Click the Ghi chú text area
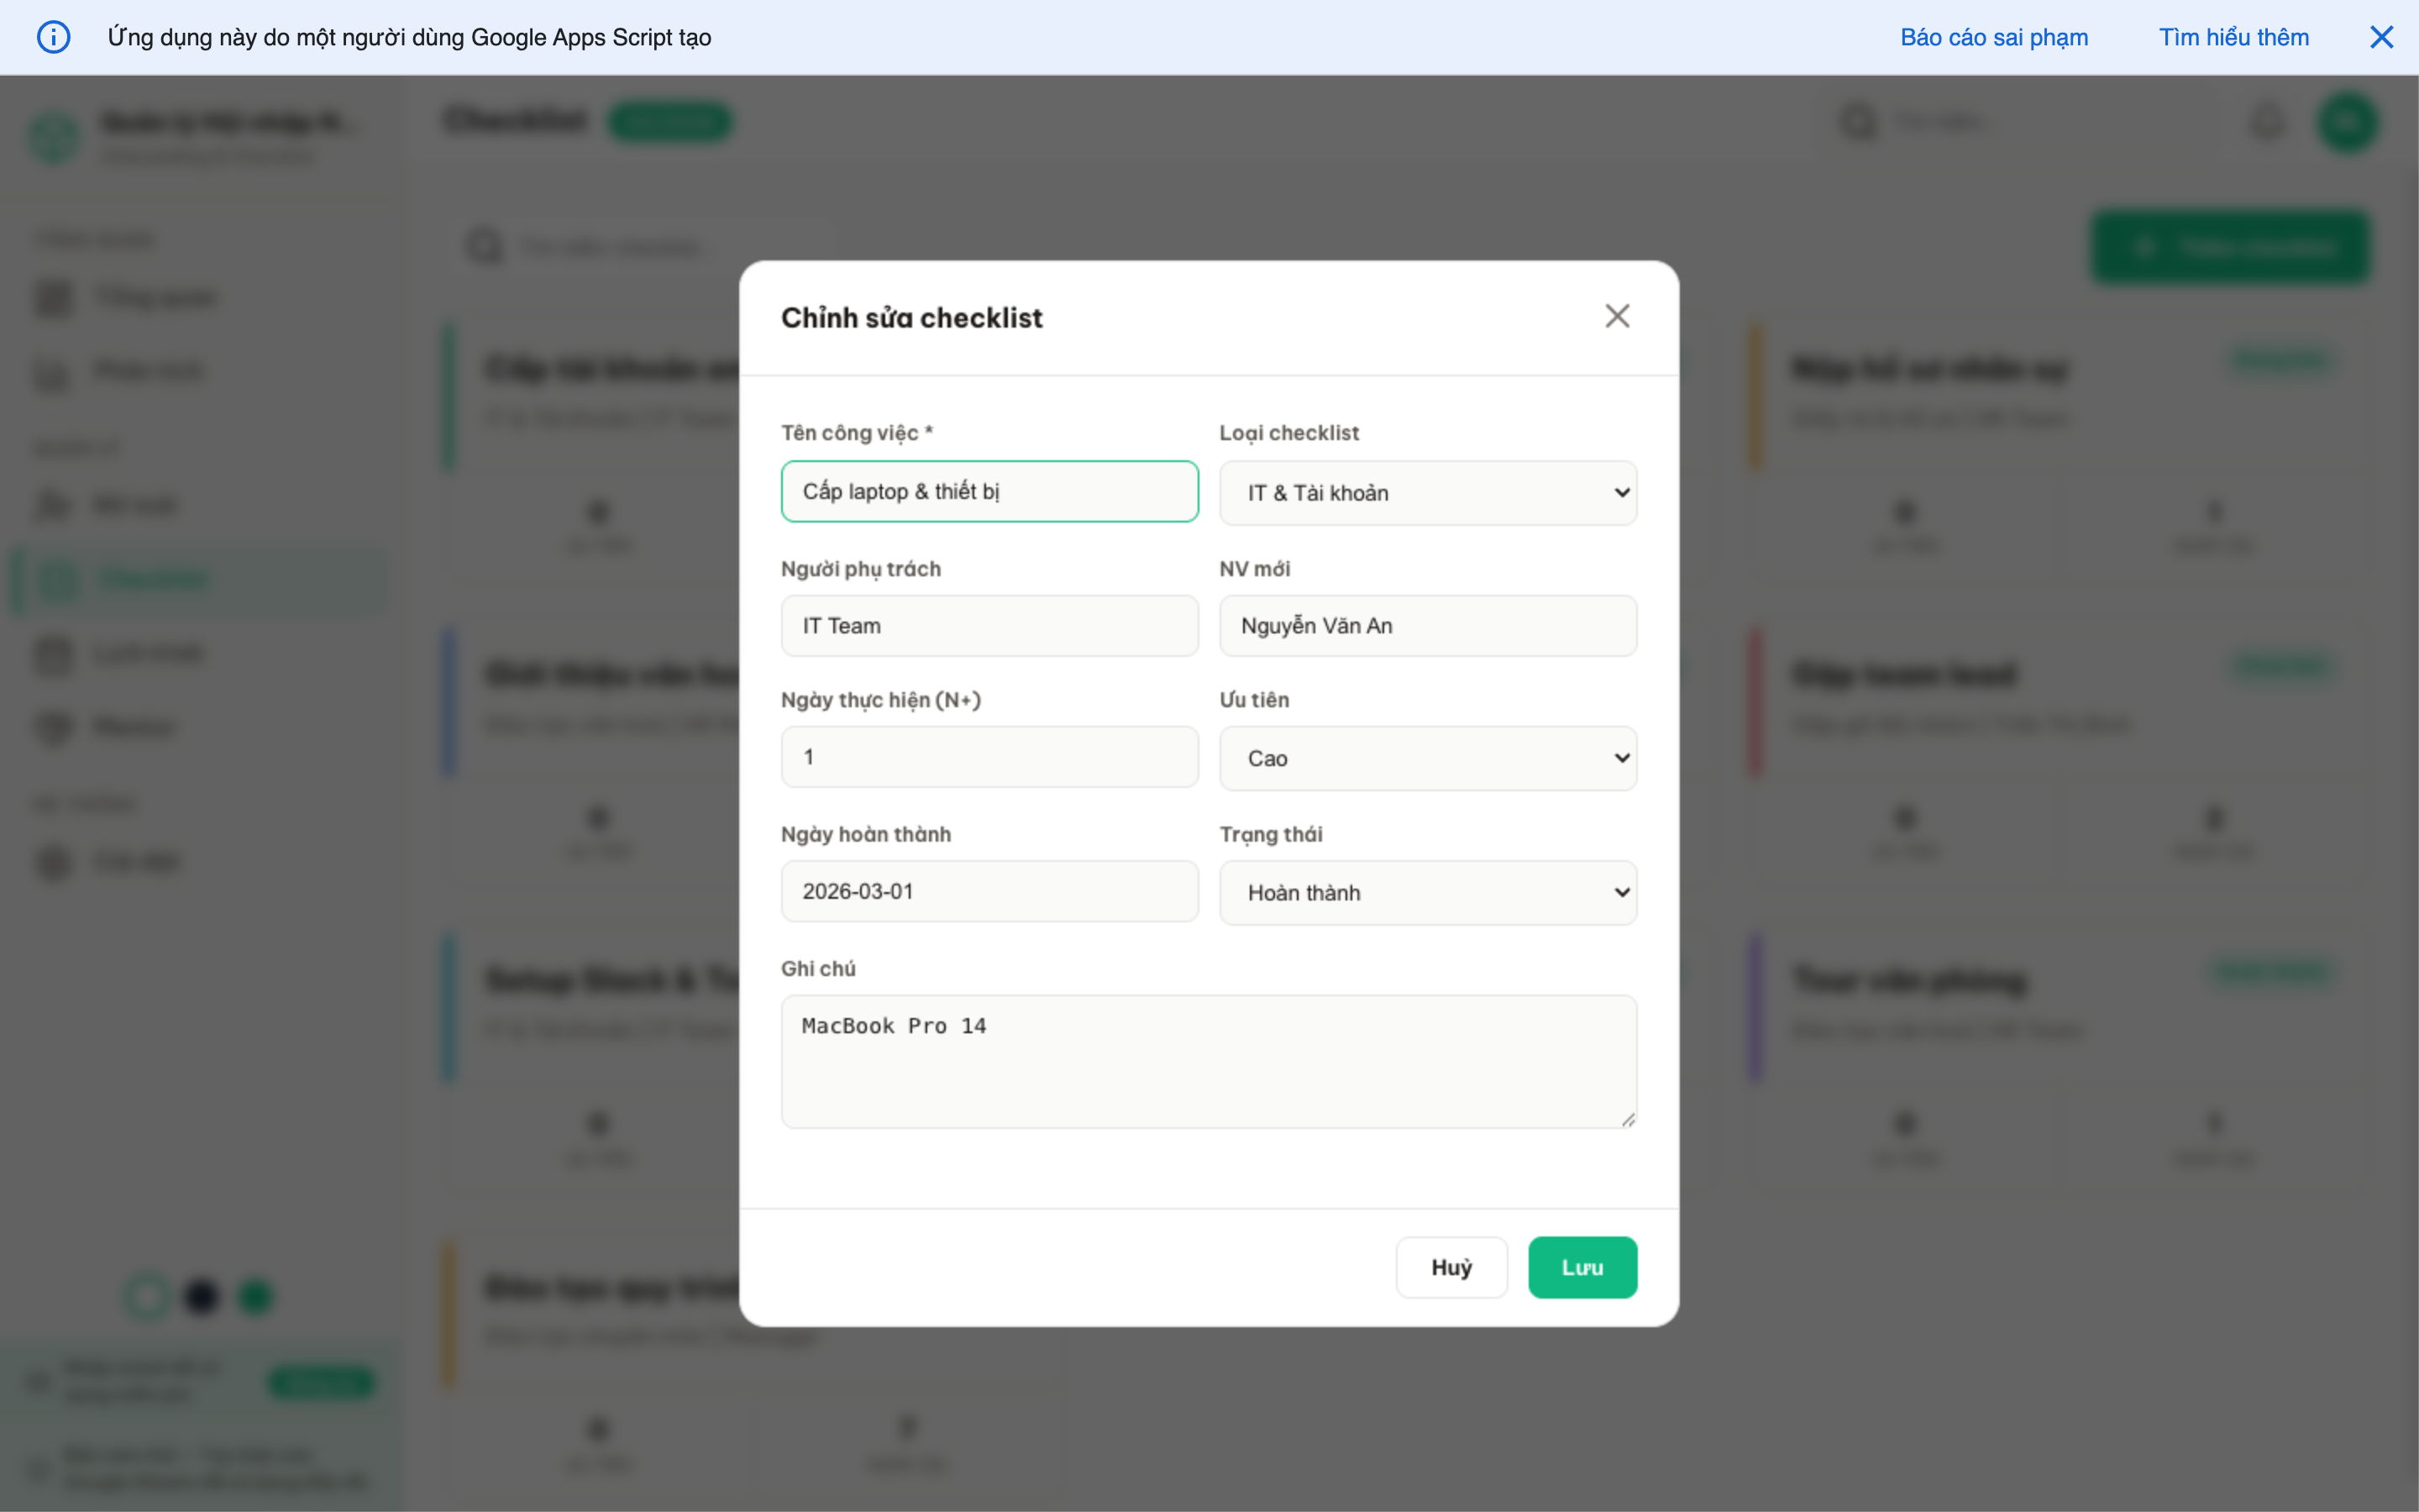The width and height of the screenshot is (2419, 1512). tap(1208, 1060)
